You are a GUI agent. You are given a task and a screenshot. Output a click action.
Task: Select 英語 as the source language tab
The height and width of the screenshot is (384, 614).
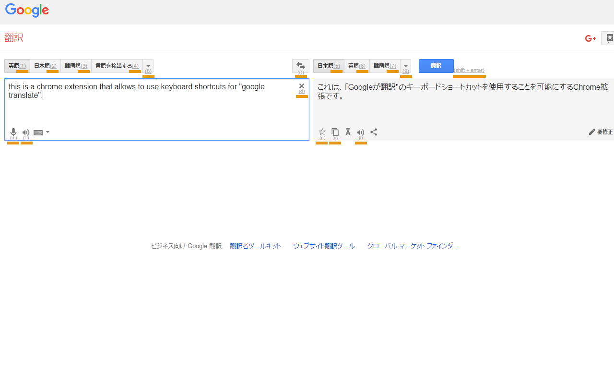tap(17, 66)
